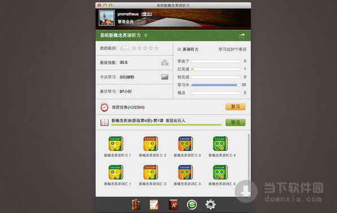Open the 新概念英语词汇 2 course icon

[151, 172]
